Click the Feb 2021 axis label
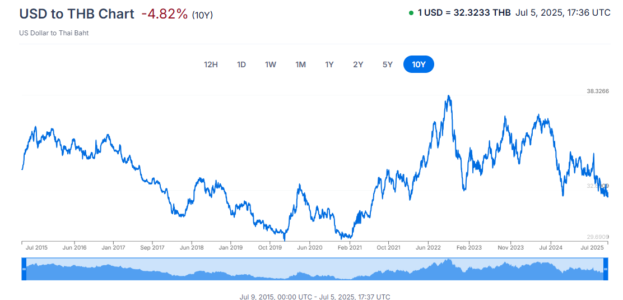 point(350,247)
